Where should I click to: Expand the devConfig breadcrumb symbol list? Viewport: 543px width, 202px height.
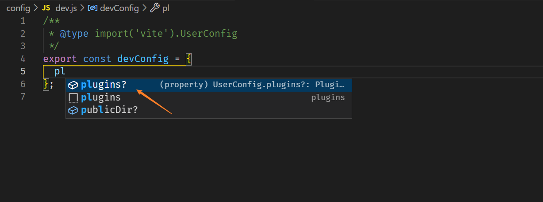click(119, 8)
